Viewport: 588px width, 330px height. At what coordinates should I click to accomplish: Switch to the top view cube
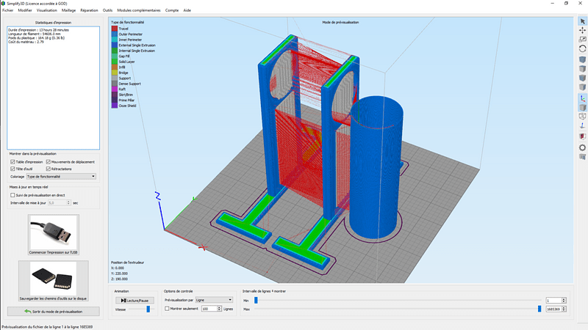pyautogui.click(x=582, y=69)
